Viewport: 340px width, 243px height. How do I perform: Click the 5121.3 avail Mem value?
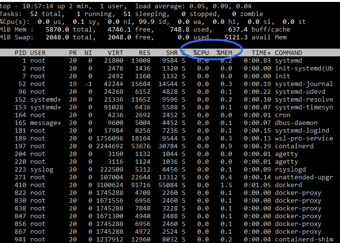tap(236, 37)
